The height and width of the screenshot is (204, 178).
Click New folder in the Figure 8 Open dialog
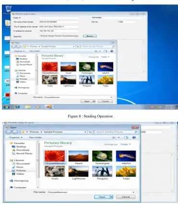[x=35, y=51]
